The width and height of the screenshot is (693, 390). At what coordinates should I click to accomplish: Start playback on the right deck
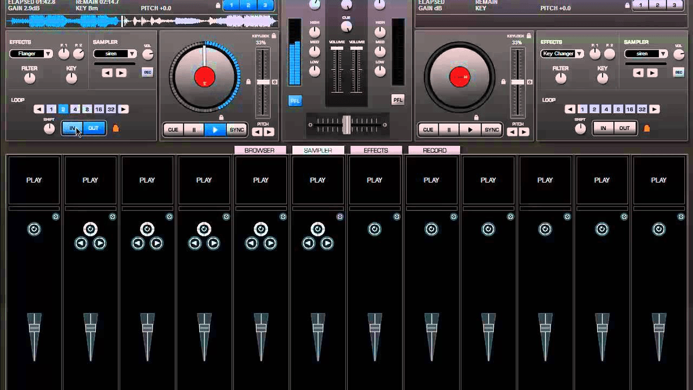470,130
